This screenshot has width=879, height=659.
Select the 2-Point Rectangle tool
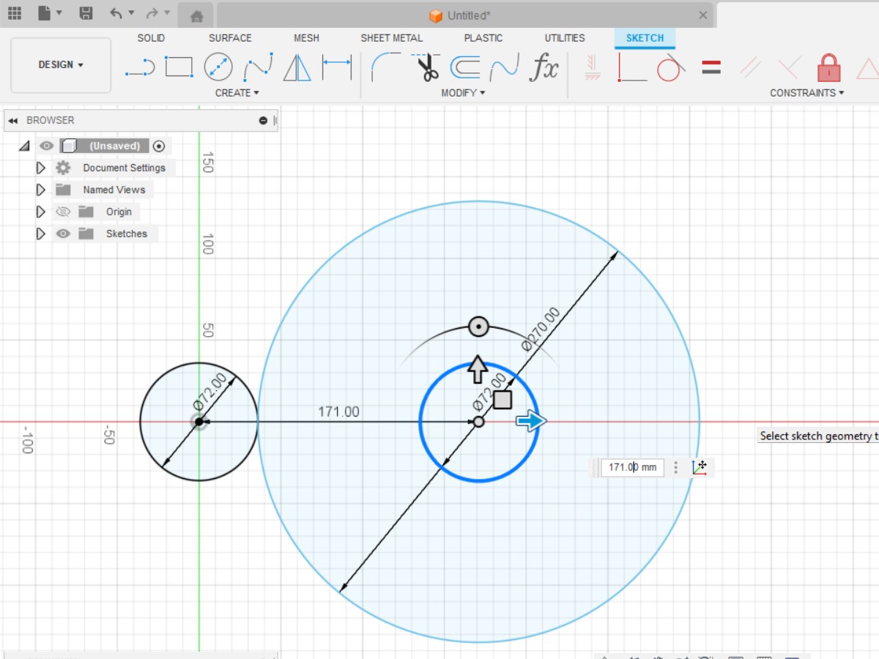pos(179,66)
